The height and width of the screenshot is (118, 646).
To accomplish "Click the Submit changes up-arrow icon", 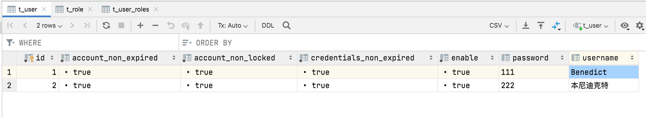I will tap(201, 26).
